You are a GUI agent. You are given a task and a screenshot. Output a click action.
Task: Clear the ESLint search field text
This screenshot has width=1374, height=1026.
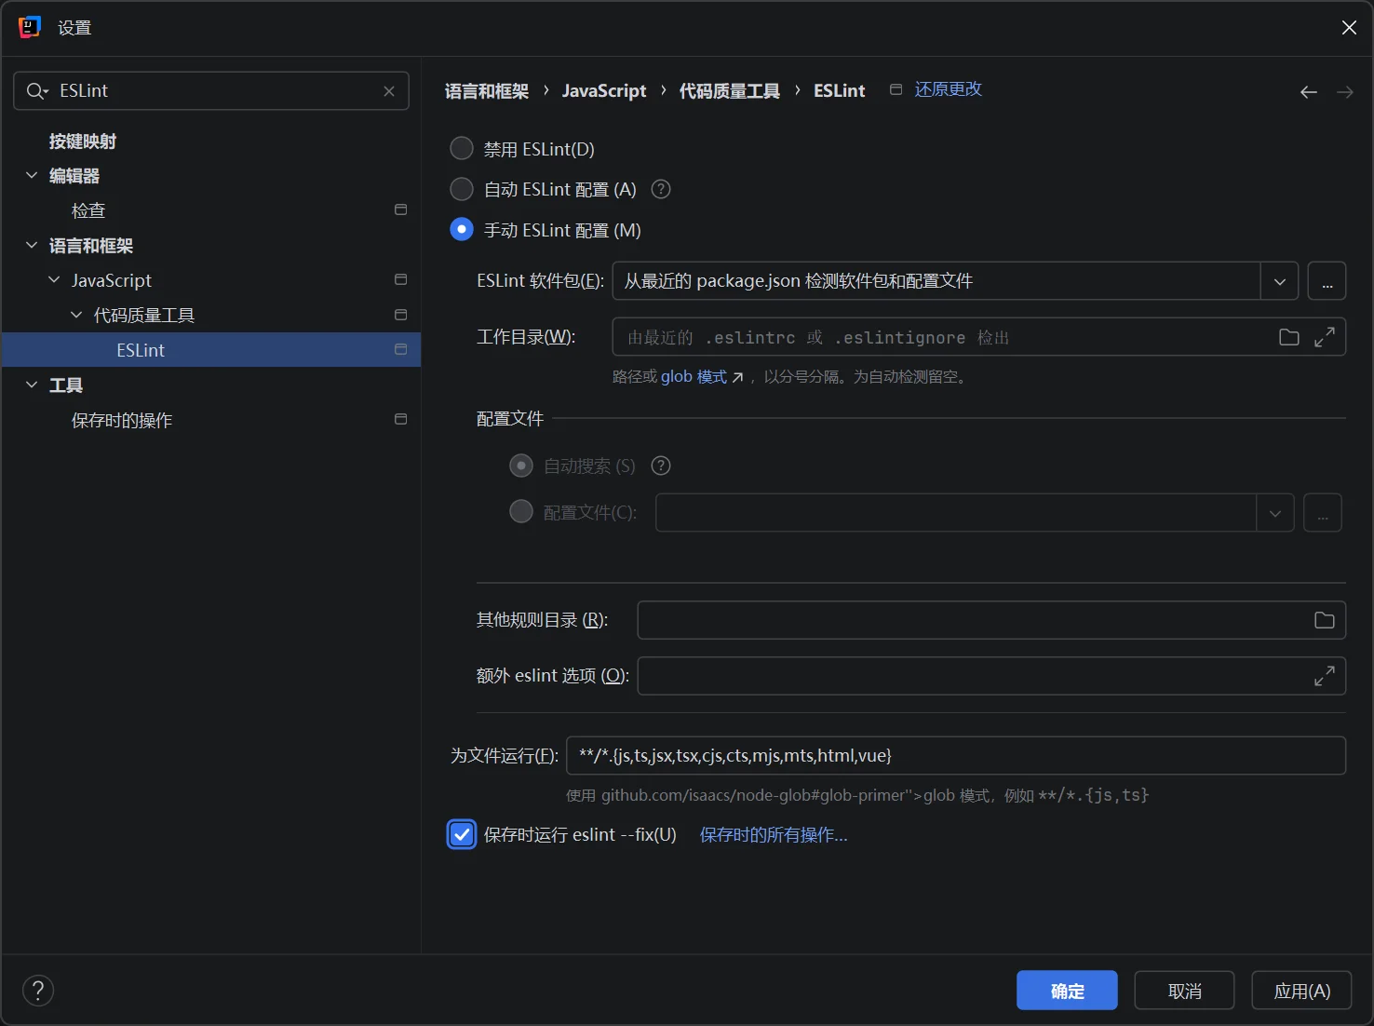click(389, 91)
